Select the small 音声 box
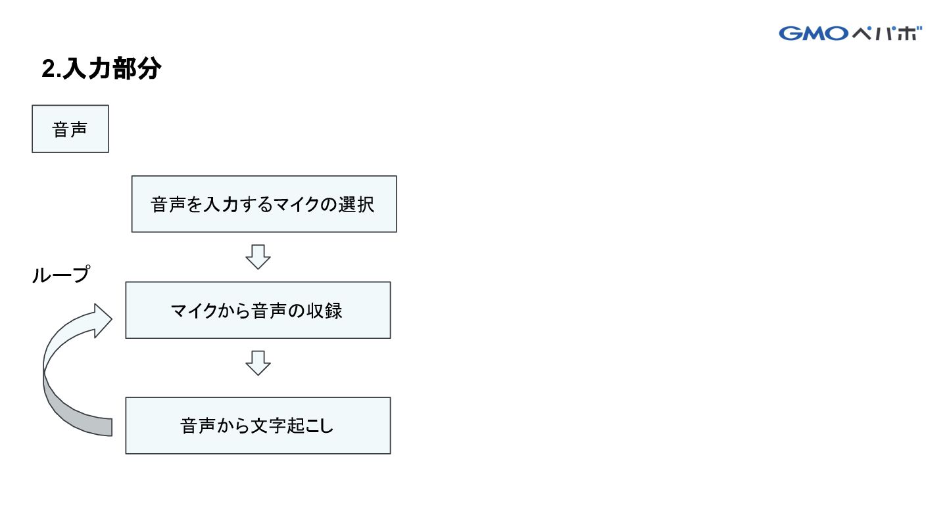 [x=70, y=129]
